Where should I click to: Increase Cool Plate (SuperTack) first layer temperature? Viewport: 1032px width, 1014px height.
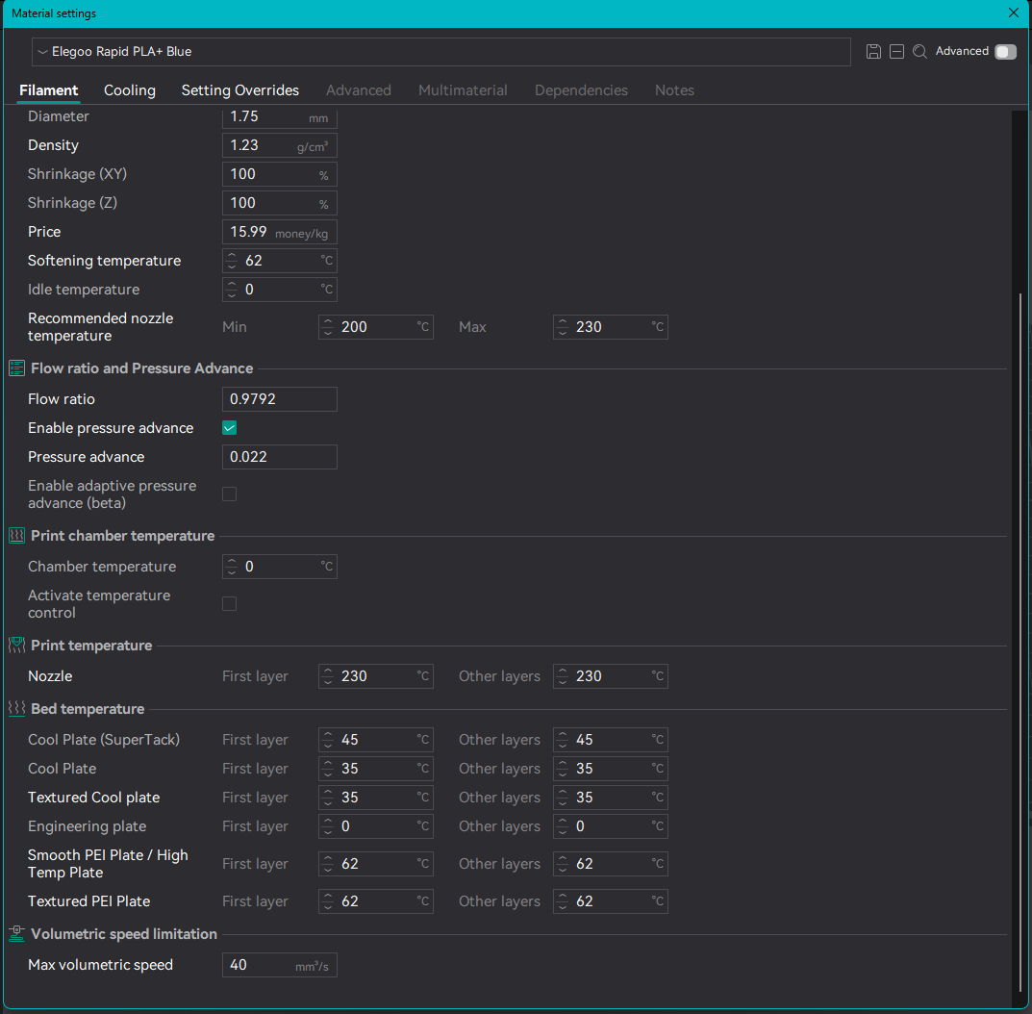(x=328, y=735)
